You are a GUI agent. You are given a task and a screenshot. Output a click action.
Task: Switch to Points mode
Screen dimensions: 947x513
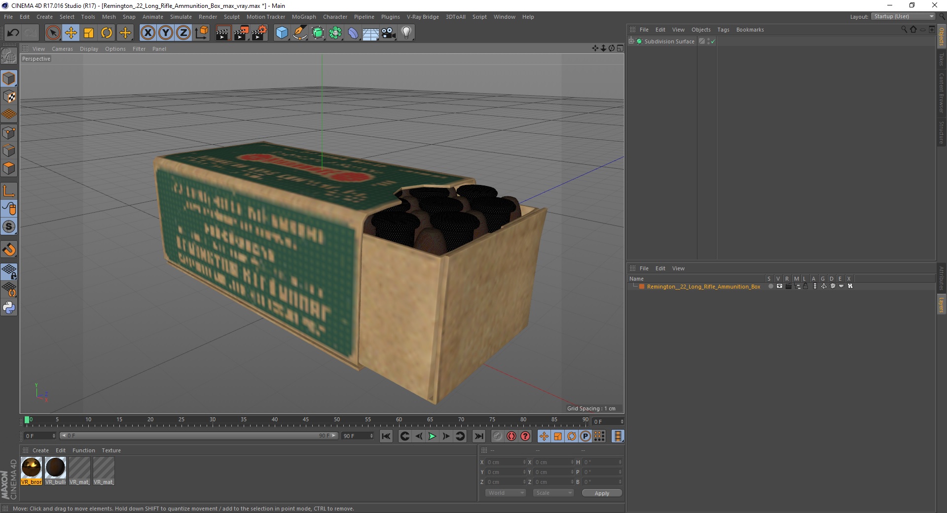9,133
